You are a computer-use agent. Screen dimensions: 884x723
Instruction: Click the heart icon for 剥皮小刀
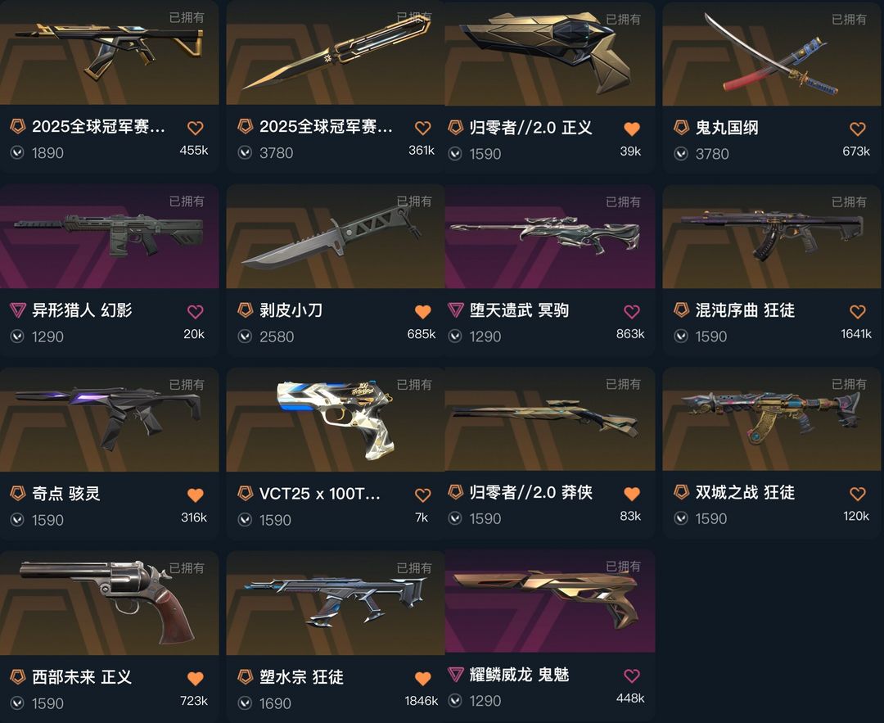pyautogui.click(x=423, y=311)
